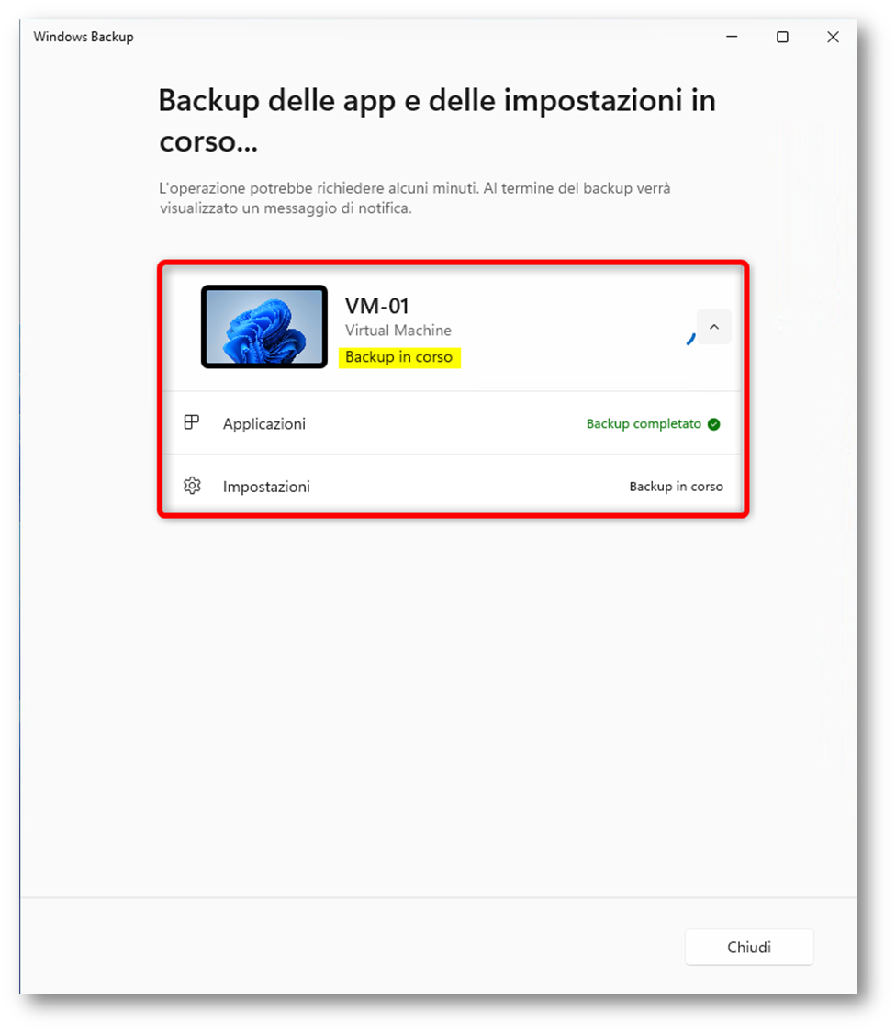The width and height of the screenshot is (896, 1033).
Task: Click the "Virtual Machine" subtitle text
Action: point(398,331)
